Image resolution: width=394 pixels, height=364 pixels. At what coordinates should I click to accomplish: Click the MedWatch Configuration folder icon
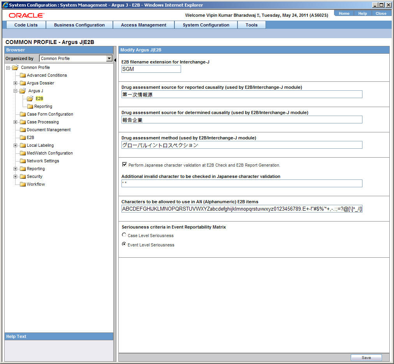tap(23, 153)
